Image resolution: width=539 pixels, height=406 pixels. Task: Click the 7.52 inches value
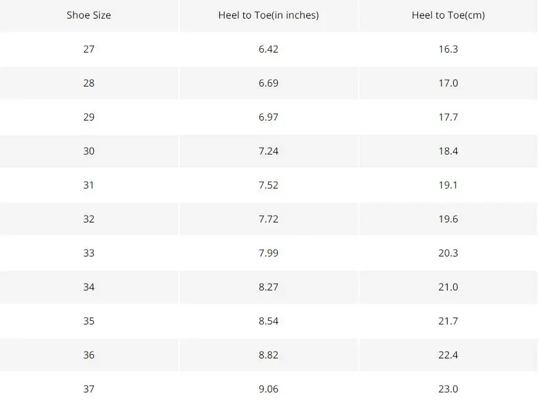click(x=269, y=185)
